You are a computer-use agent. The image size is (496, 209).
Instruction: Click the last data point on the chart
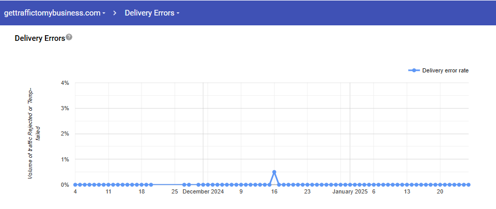click(468, 185)
